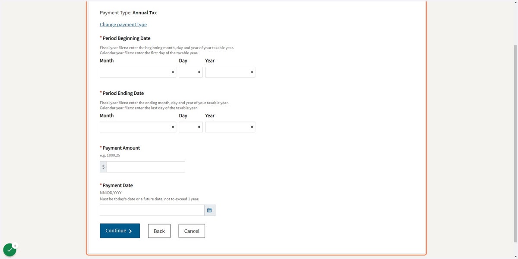
Task: Focus the Payment Date text field
Action: click(152, 210)
